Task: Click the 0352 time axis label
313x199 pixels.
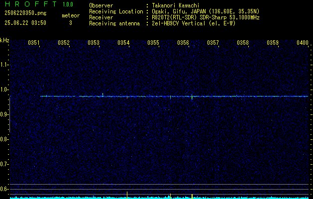Action: (64, 43)
